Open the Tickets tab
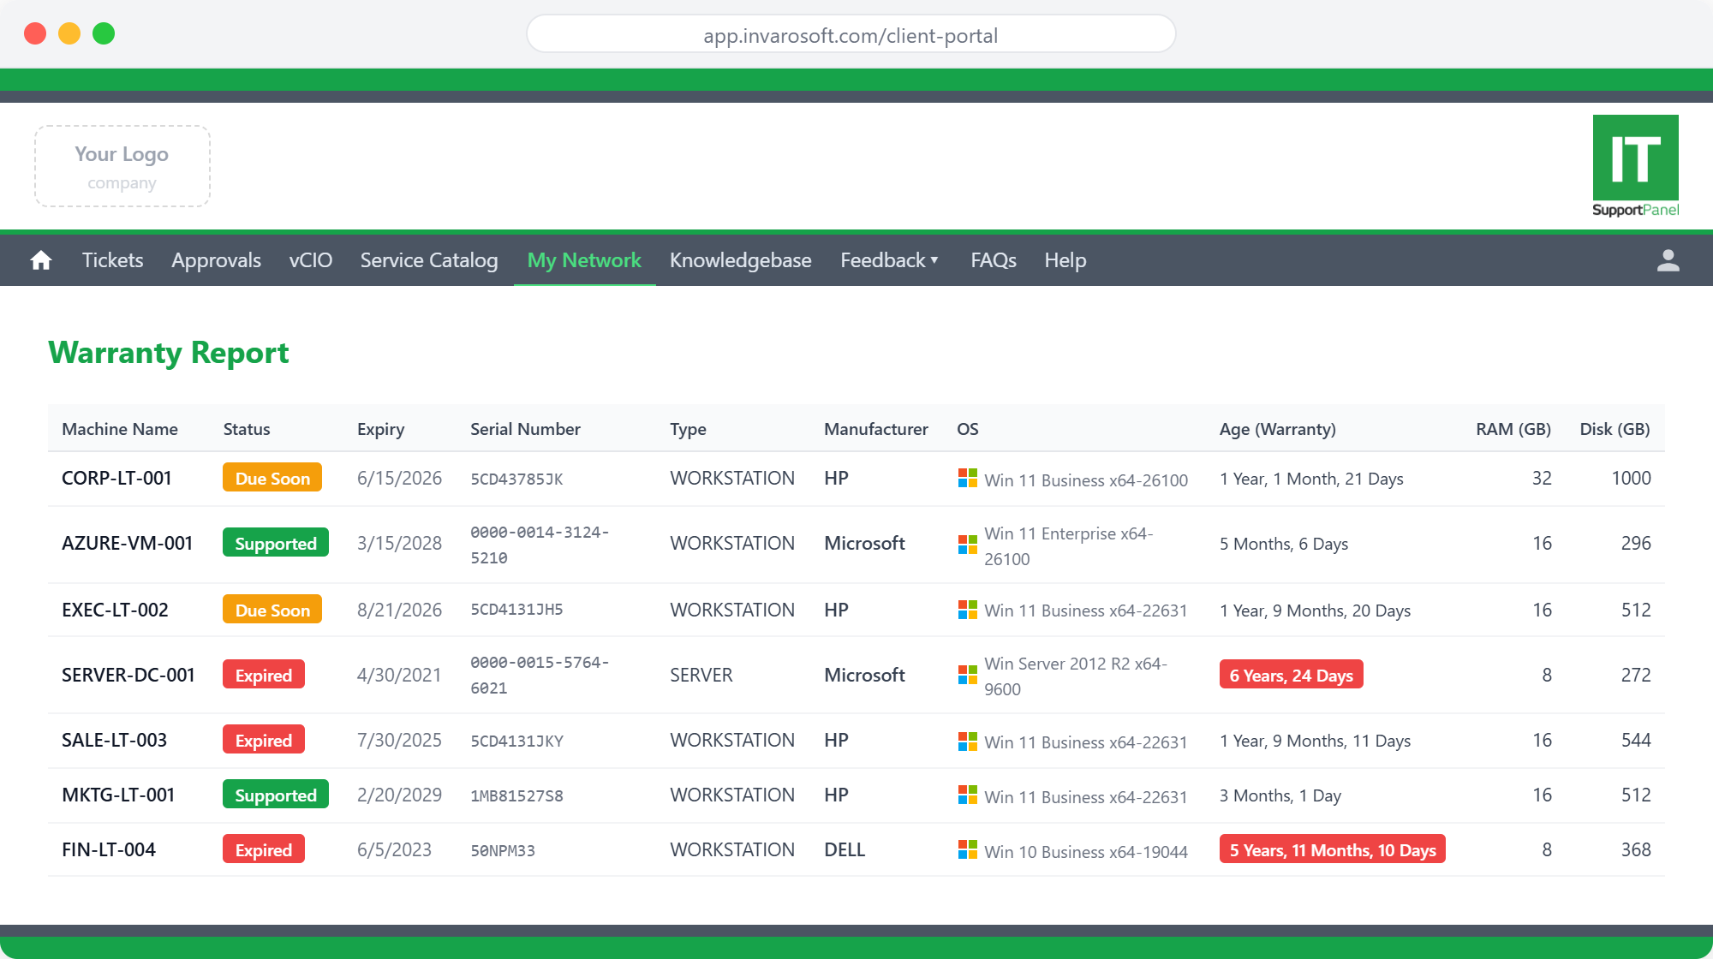 pos(112,260)
